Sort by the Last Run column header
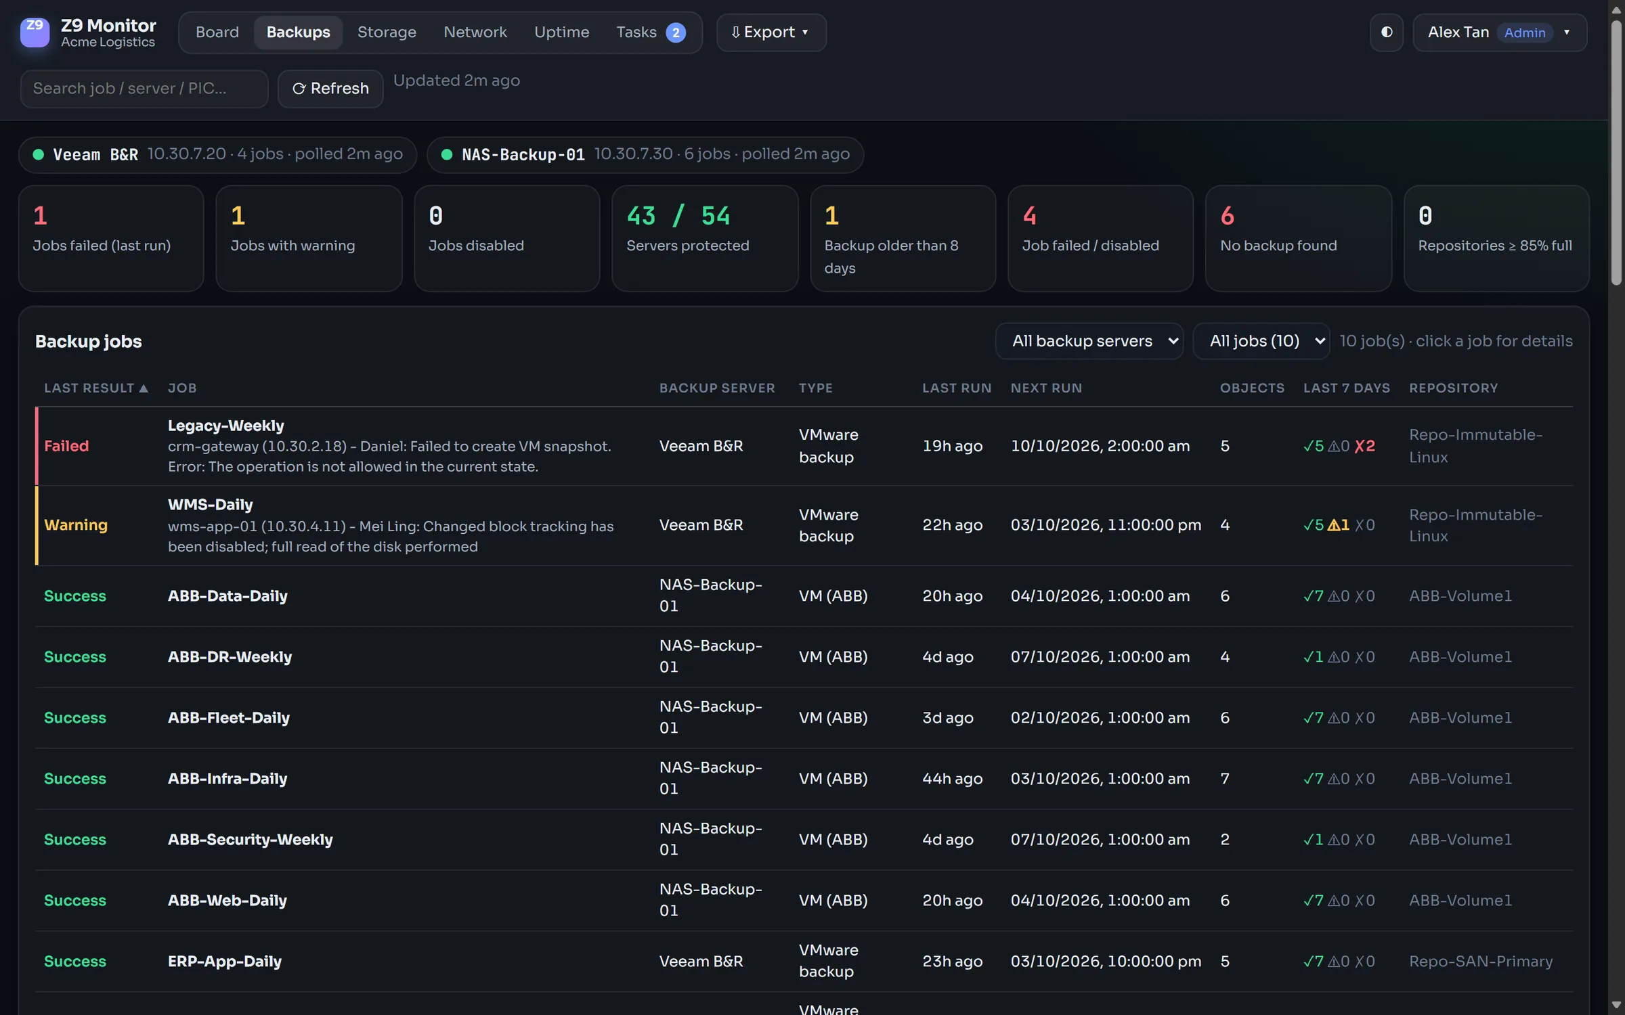 (x=956, y=388)
